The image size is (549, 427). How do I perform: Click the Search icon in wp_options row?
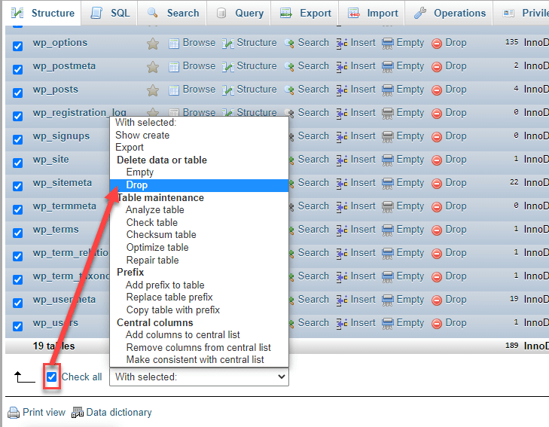(x=289, y=44)
